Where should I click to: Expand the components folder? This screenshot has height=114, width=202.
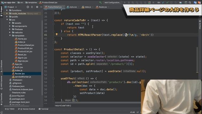point(10,26)
